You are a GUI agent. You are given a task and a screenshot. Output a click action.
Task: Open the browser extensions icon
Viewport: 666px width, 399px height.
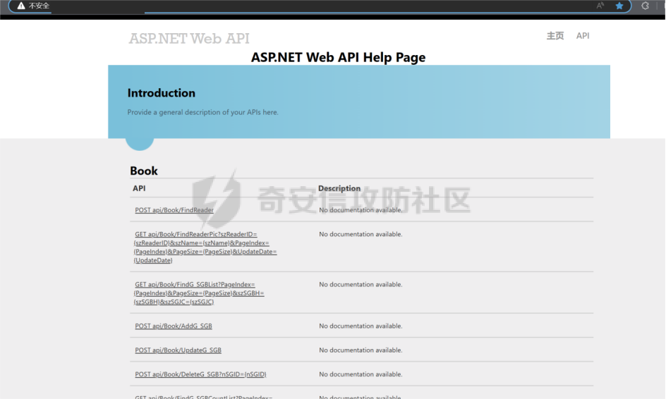645,6
